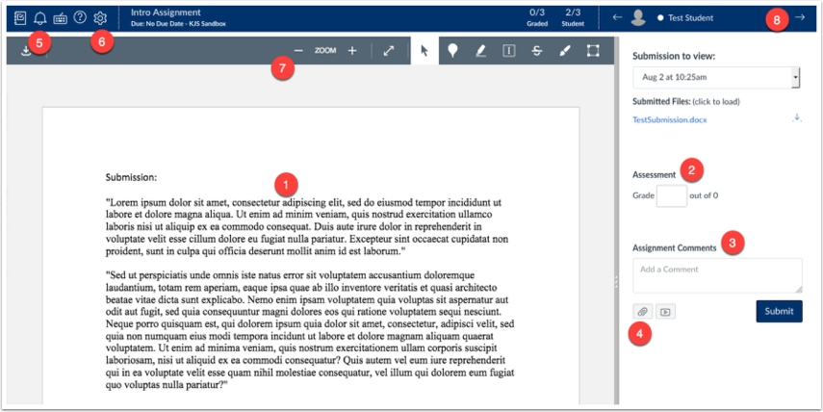823x412 pixels.
Task: Download TestSubmission.docx file icon
Action: pos(797,118)
